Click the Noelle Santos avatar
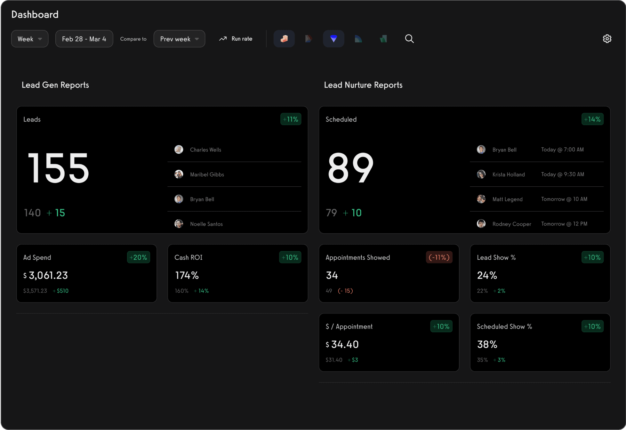 (179, 224)
